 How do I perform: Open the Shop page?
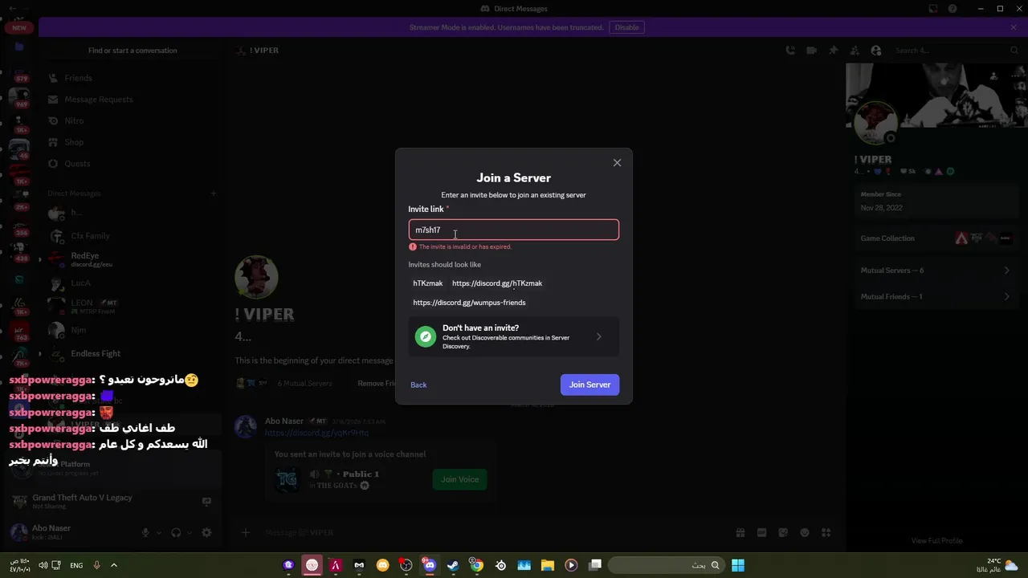click(x=133, y=142)
